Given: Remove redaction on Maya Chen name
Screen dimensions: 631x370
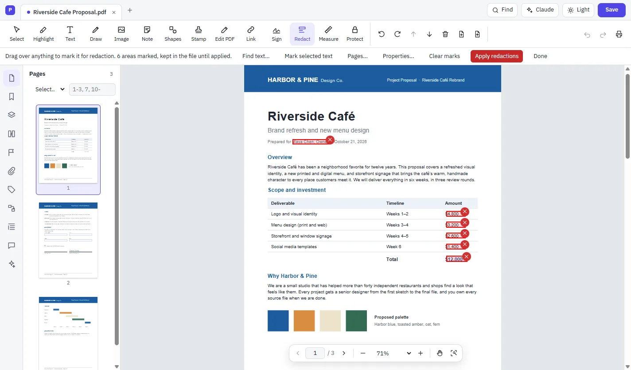Looking at the screenshot, I should (x=330, y=140).
